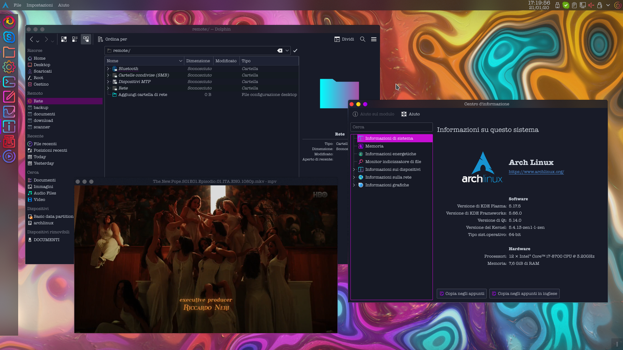Open clipboard tray icon
623x350 pixels.
pyautogui.click(x=574, y=5)
